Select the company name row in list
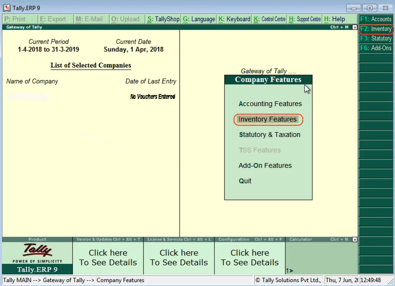The image size is (395, 286). tap(27, 97)
